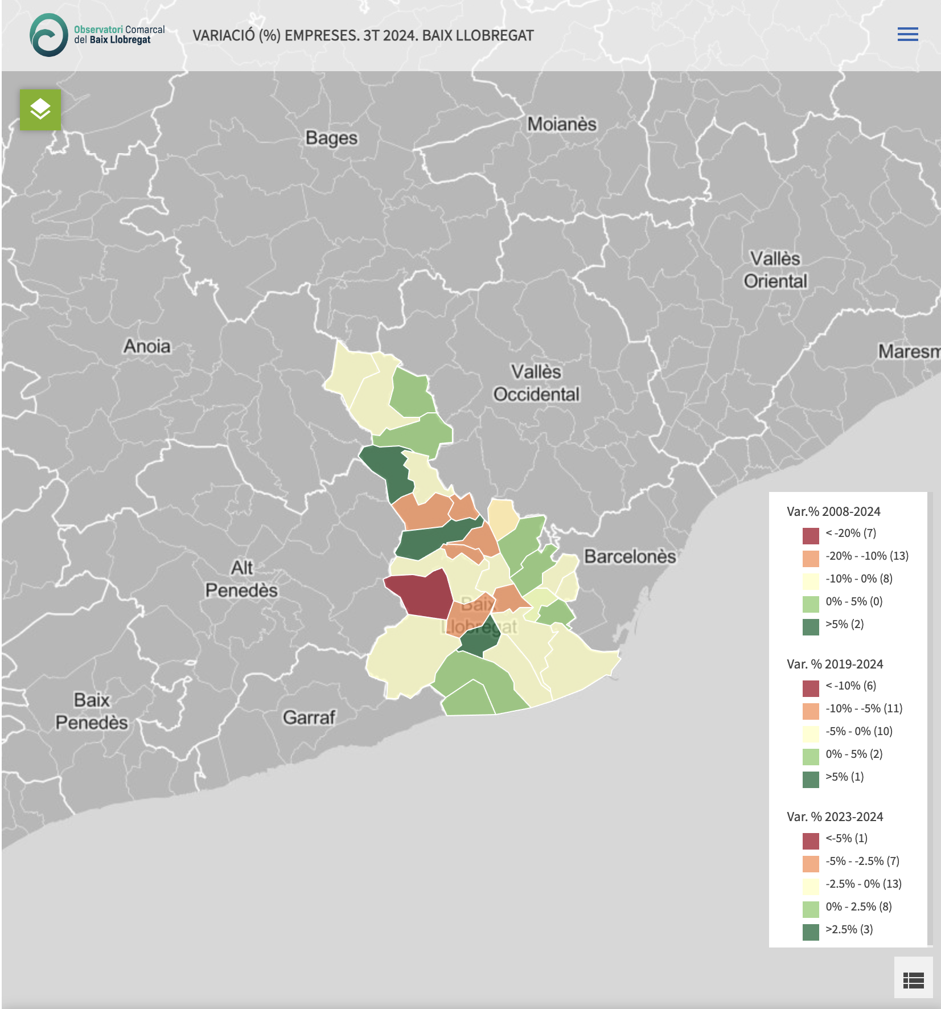Click legend label '-2.5% - 0% (13)'
Image resolution: width=941 pixels, height=1009 pixels.
[x=864, y=884]
